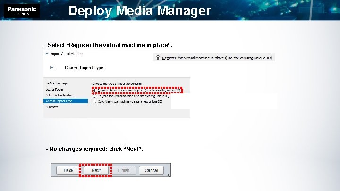This screenshot has height=191, width=340.
Task: Select Register the virtual machine in-place radio
Action: (x=95, y=90)
